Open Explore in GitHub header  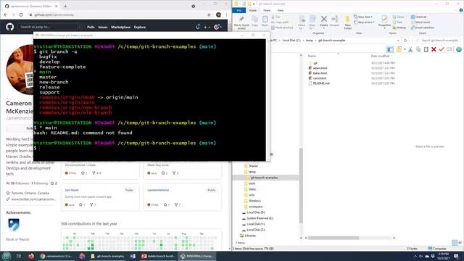[140, 28]
